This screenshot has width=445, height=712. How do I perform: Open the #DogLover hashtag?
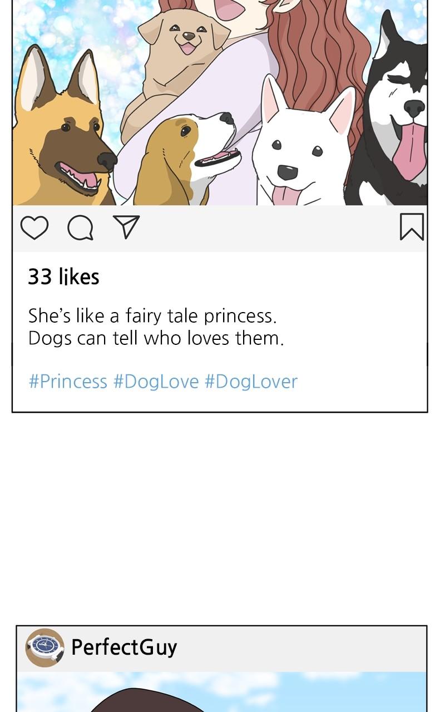tap(251, 382)
